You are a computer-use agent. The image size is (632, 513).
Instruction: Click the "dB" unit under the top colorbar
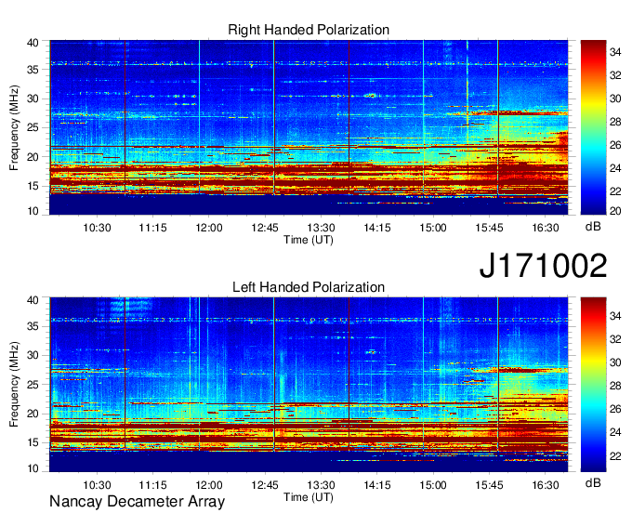593,227
